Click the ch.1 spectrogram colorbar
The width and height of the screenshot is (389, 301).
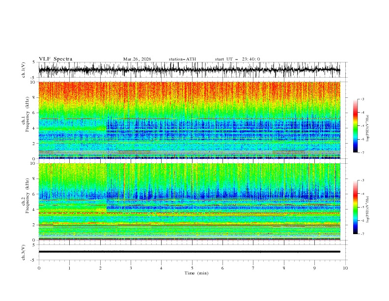click(x=356, y=126)
